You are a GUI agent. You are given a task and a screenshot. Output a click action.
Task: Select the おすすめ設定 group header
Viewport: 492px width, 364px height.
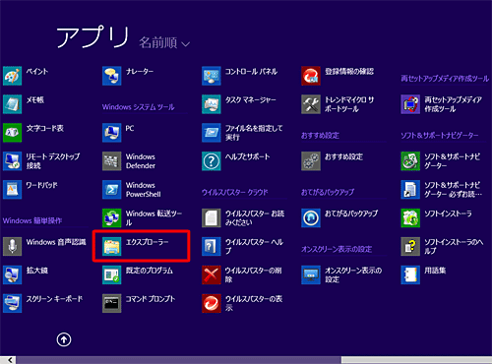(320, 136)
